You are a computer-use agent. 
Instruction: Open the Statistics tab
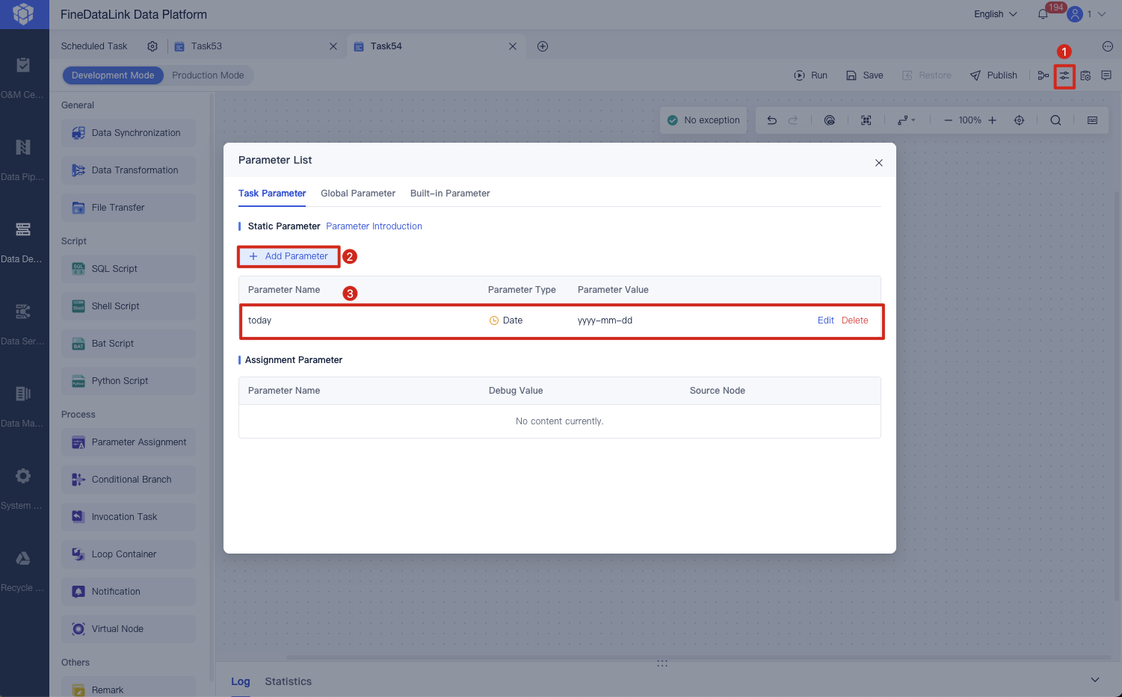288,681
